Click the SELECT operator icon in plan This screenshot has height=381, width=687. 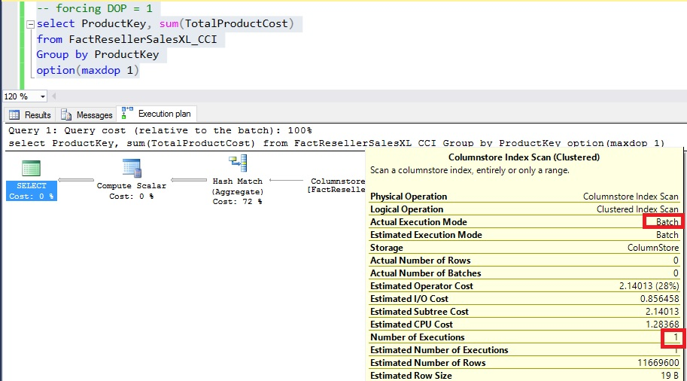(x=31, y=168)
